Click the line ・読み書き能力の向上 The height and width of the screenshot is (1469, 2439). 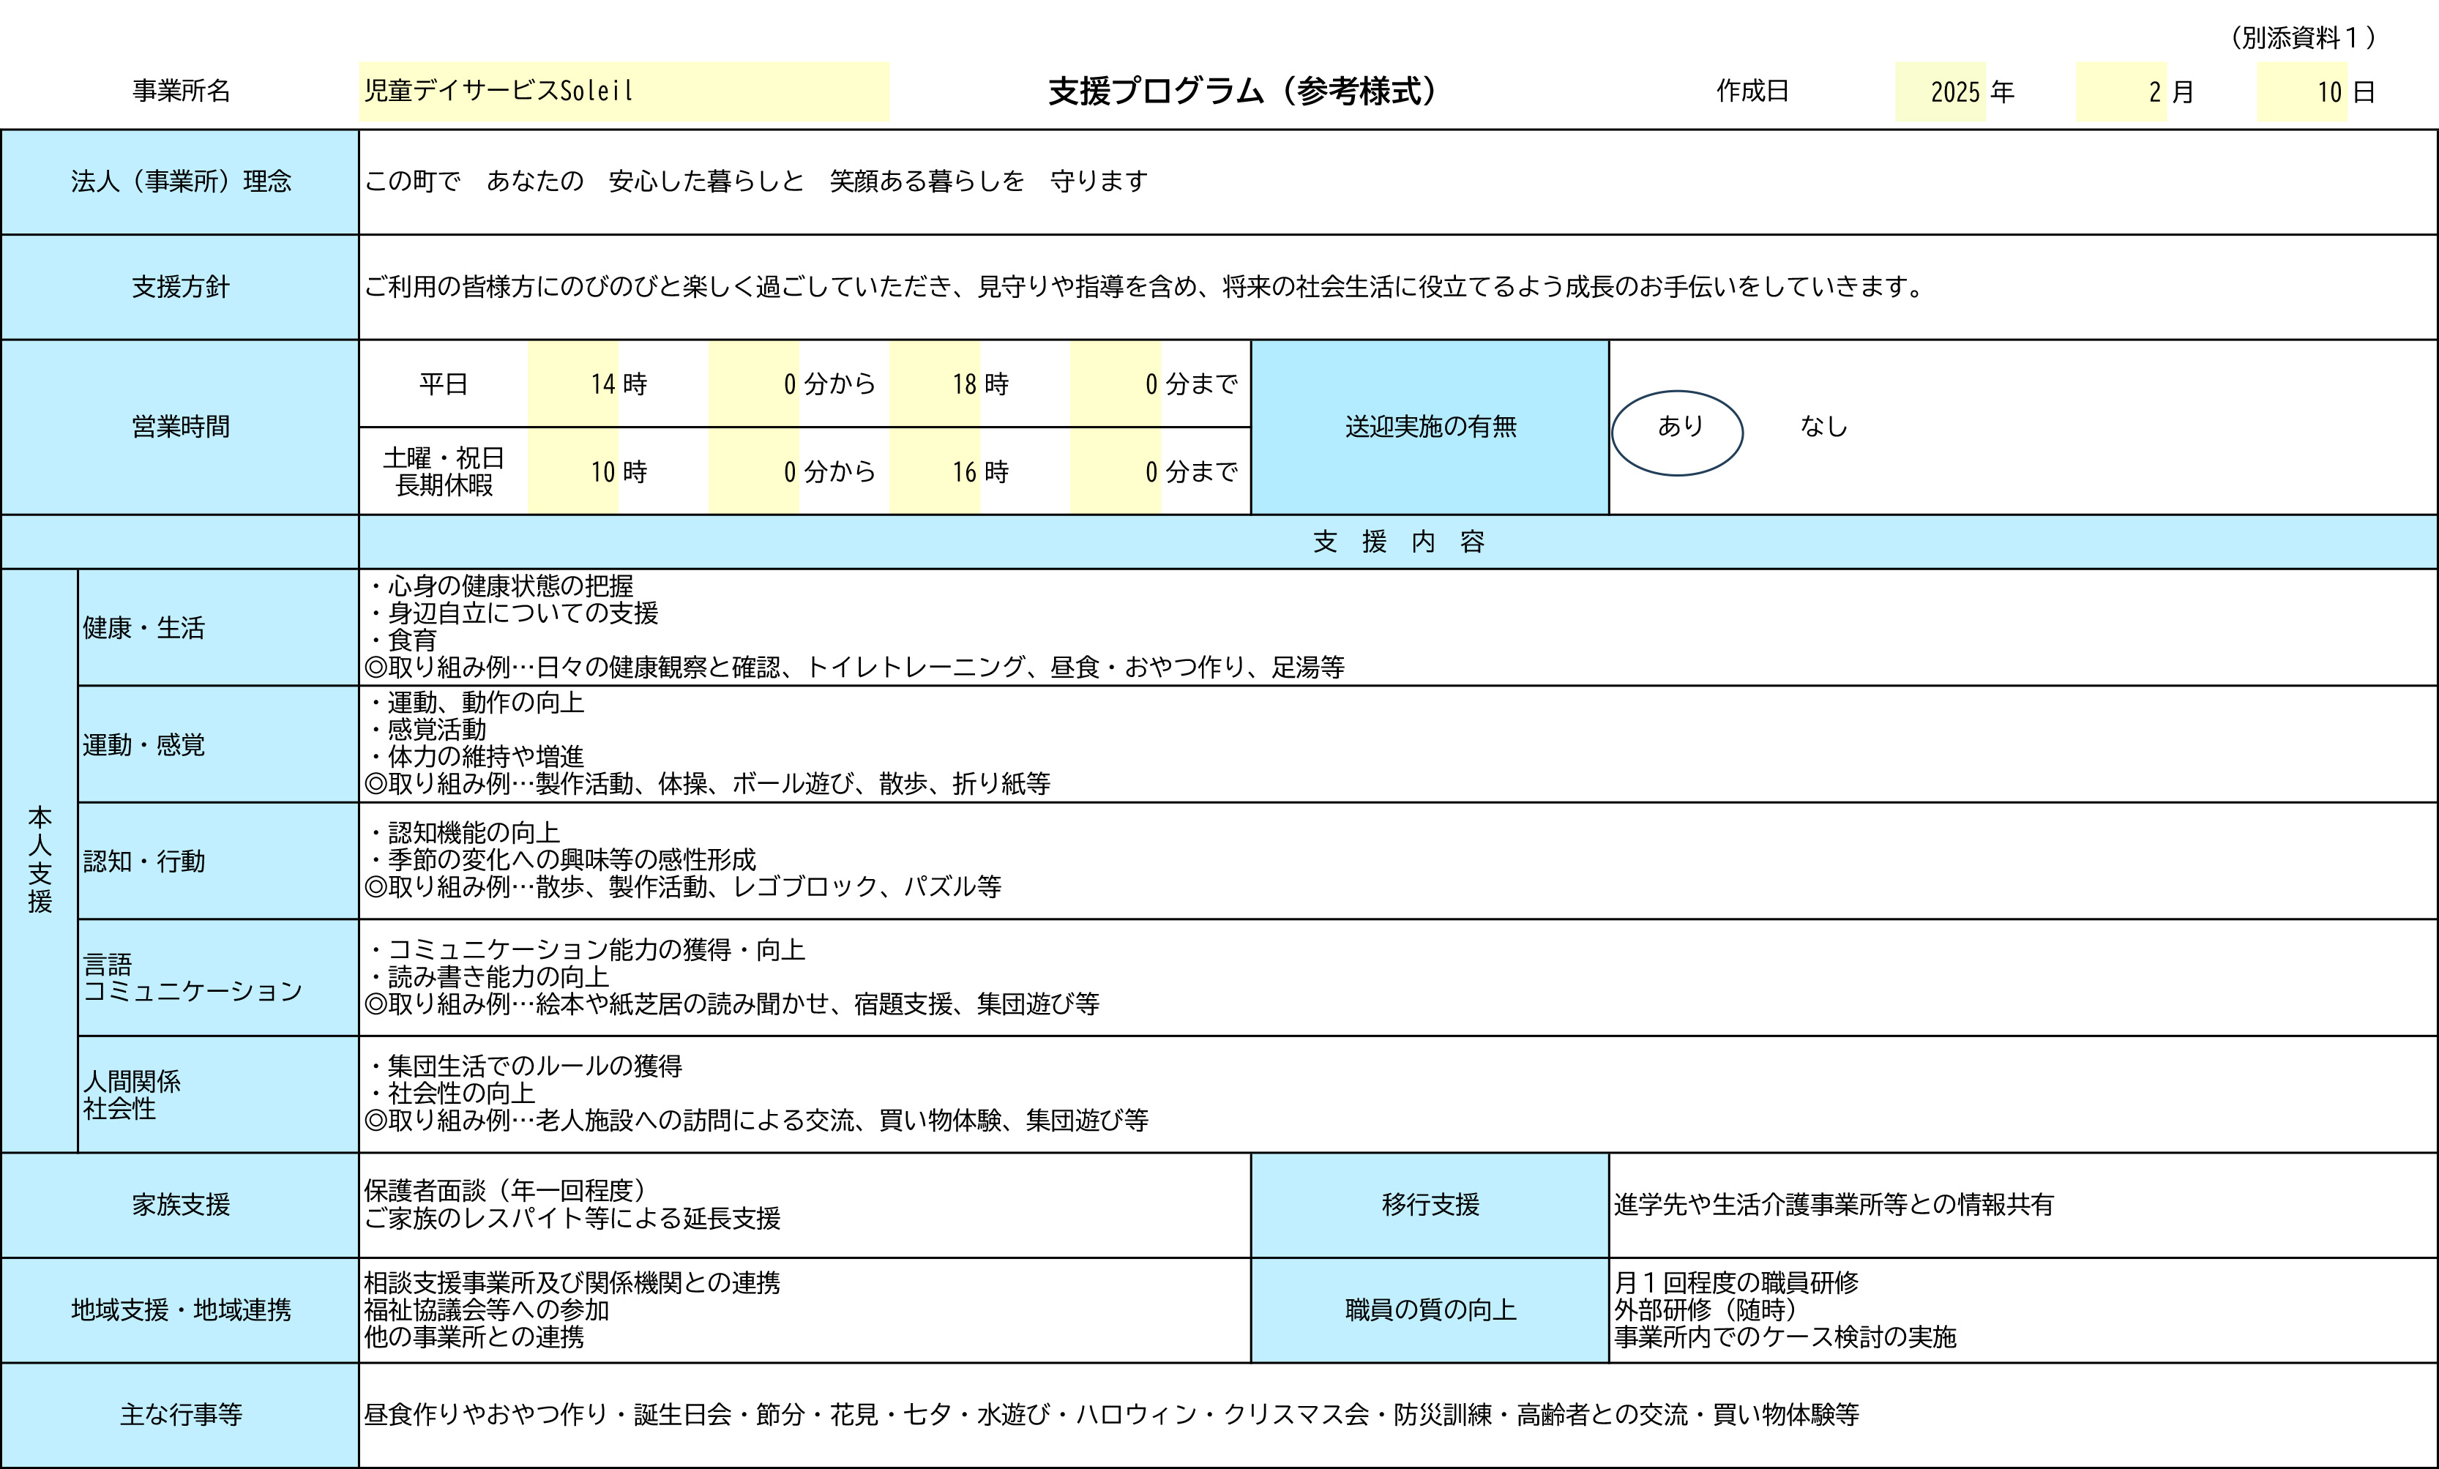(x=487, y=977)
